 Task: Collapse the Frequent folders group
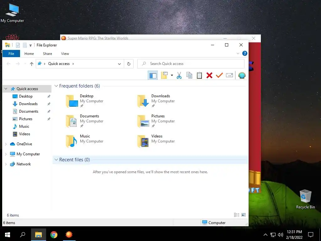(x=56, y=86)
